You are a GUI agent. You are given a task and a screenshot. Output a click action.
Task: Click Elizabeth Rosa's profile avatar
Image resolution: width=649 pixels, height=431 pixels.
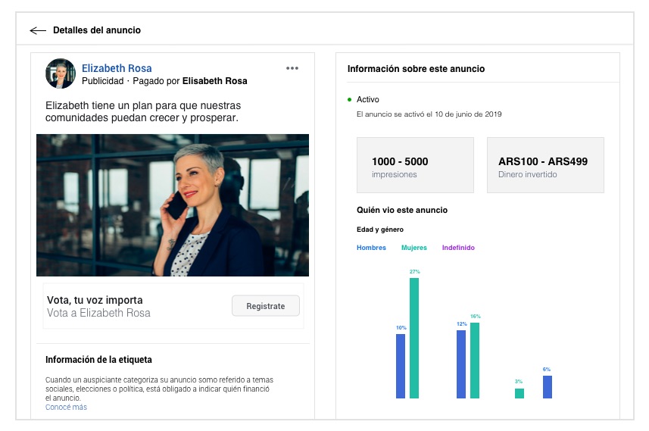[x=61, y=74]
